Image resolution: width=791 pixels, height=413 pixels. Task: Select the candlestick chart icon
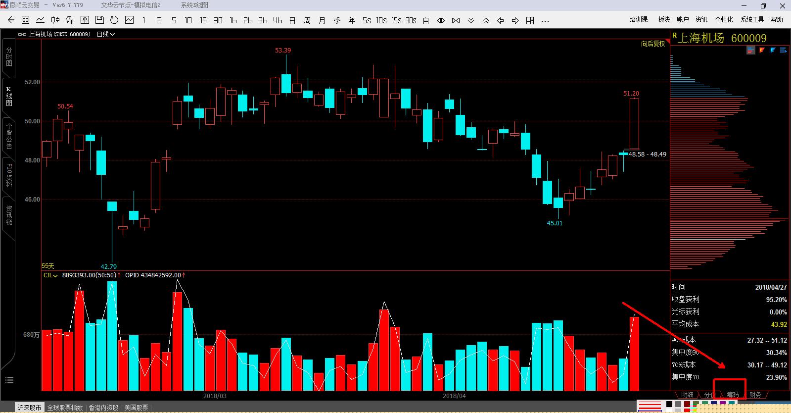[x=55, y=20]
